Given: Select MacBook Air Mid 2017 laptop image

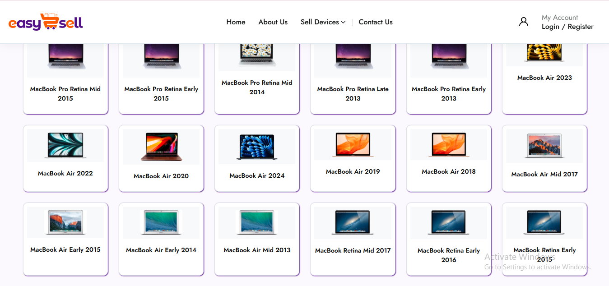Looking at the screenshot, I should 544,145.
